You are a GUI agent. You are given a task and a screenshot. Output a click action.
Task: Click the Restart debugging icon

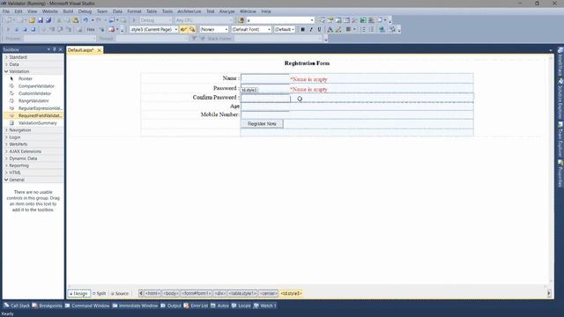click(33, 29)
